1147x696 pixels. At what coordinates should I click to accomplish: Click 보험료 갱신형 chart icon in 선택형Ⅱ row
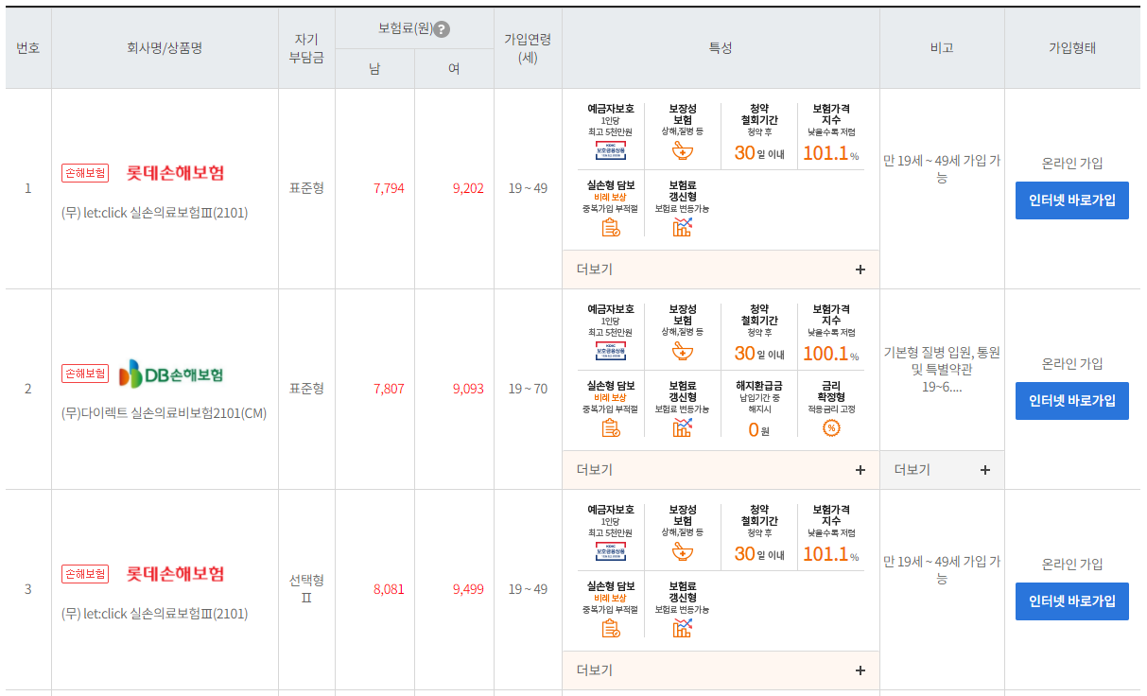coord(682,628)
